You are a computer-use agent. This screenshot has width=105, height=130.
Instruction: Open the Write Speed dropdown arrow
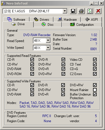[x=48, y=48]
